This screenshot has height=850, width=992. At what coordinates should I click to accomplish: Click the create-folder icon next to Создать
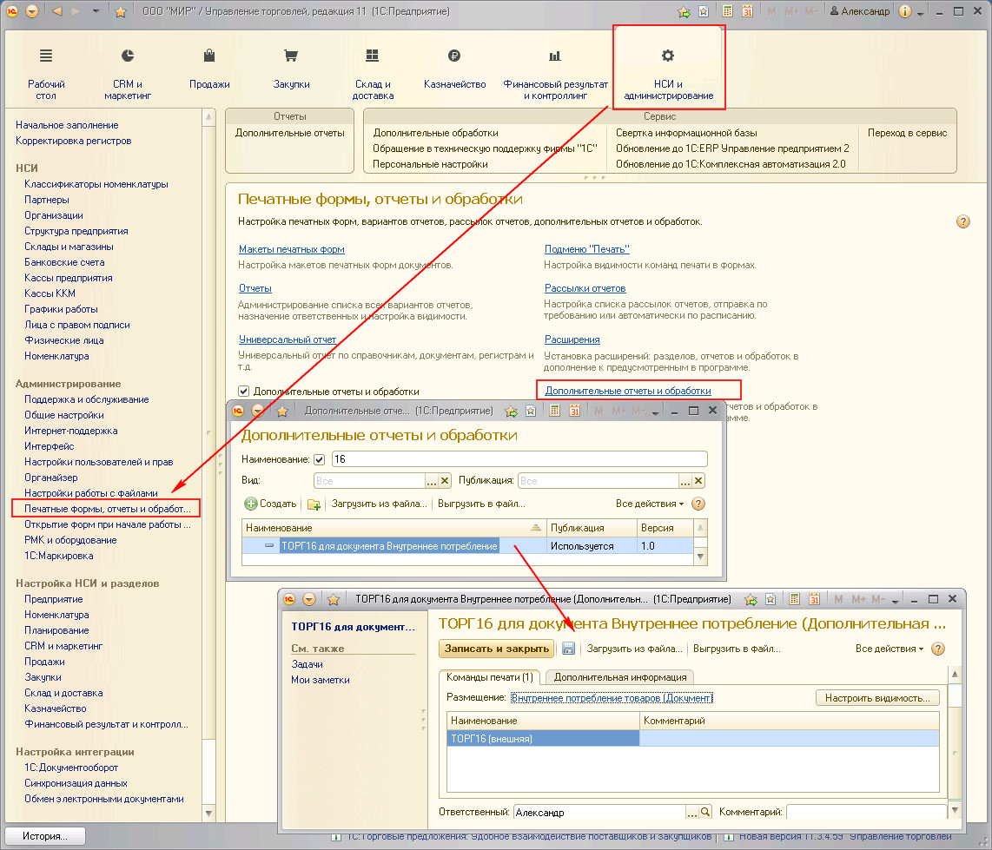point(314,504)
